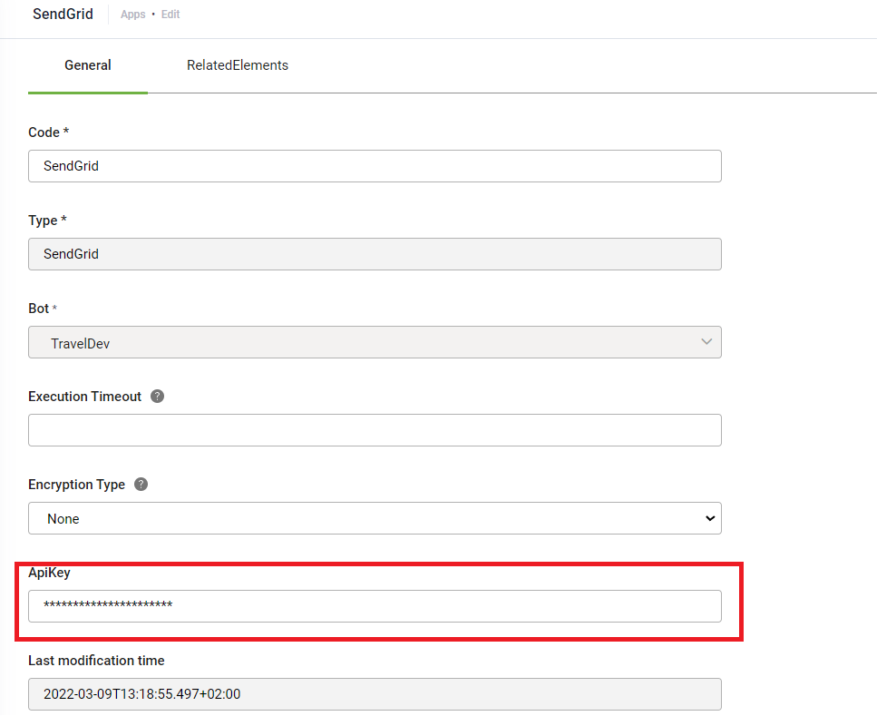
Task: Click the Execution Timeout input field
Action: click(375, 431)
